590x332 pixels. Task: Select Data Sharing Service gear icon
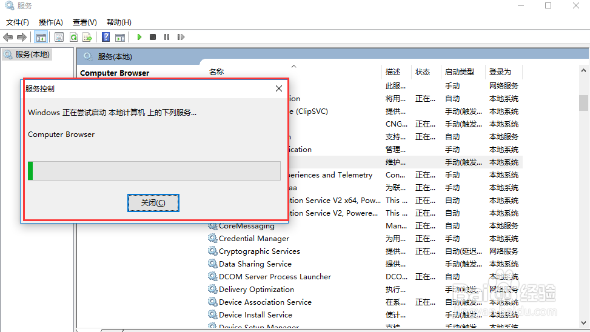click(213, 264)
